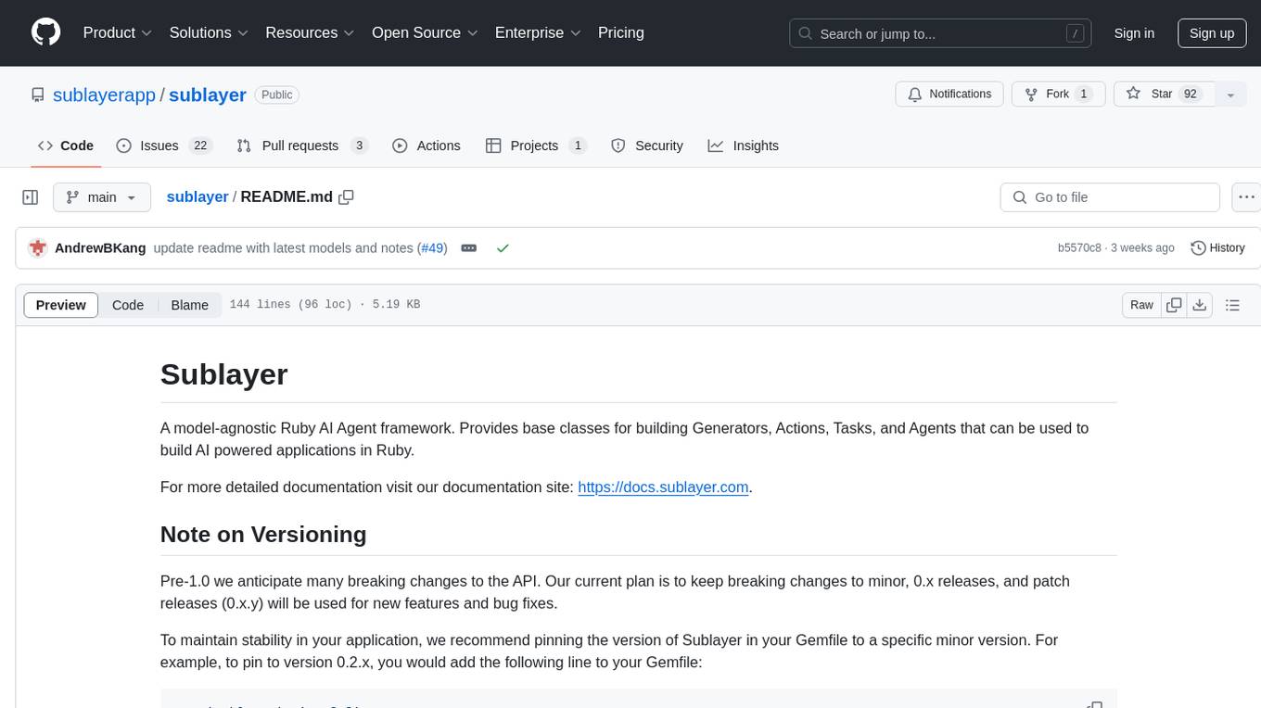Viewport: 1261px width, 708px height.
Task: Switch to the Pull requests tab
Action: [302, 145]
